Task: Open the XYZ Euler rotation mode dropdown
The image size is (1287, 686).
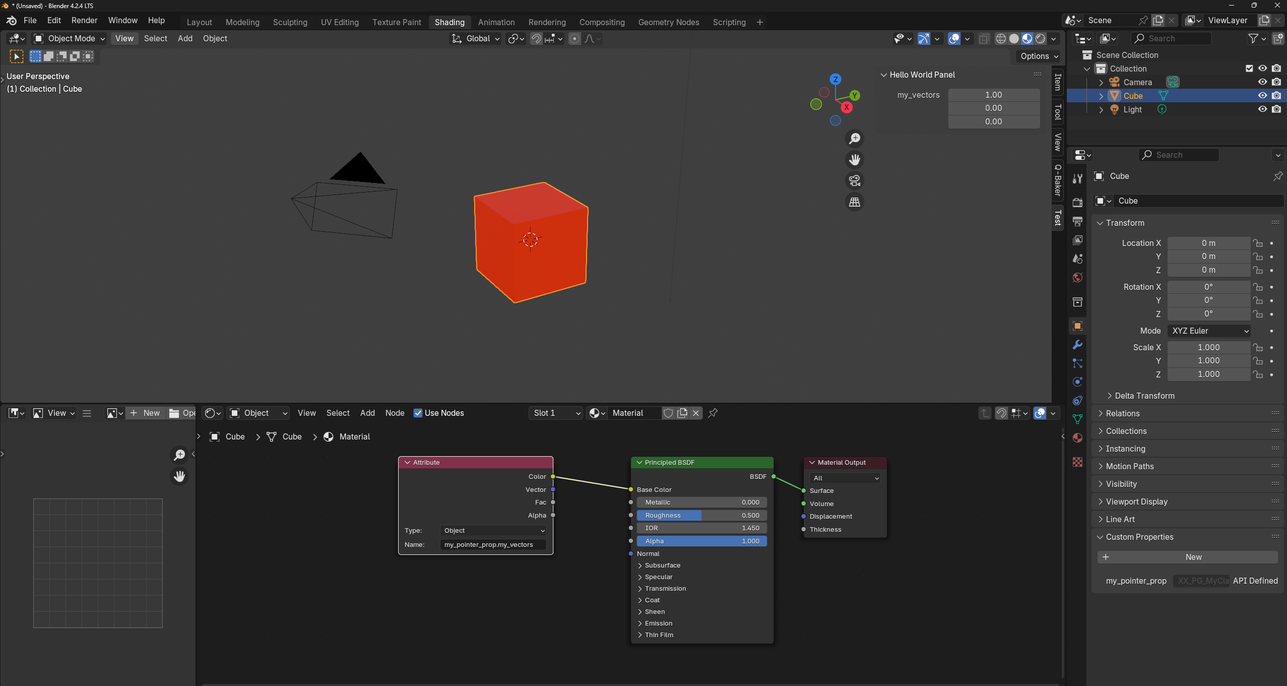Action: [1209, 331]
